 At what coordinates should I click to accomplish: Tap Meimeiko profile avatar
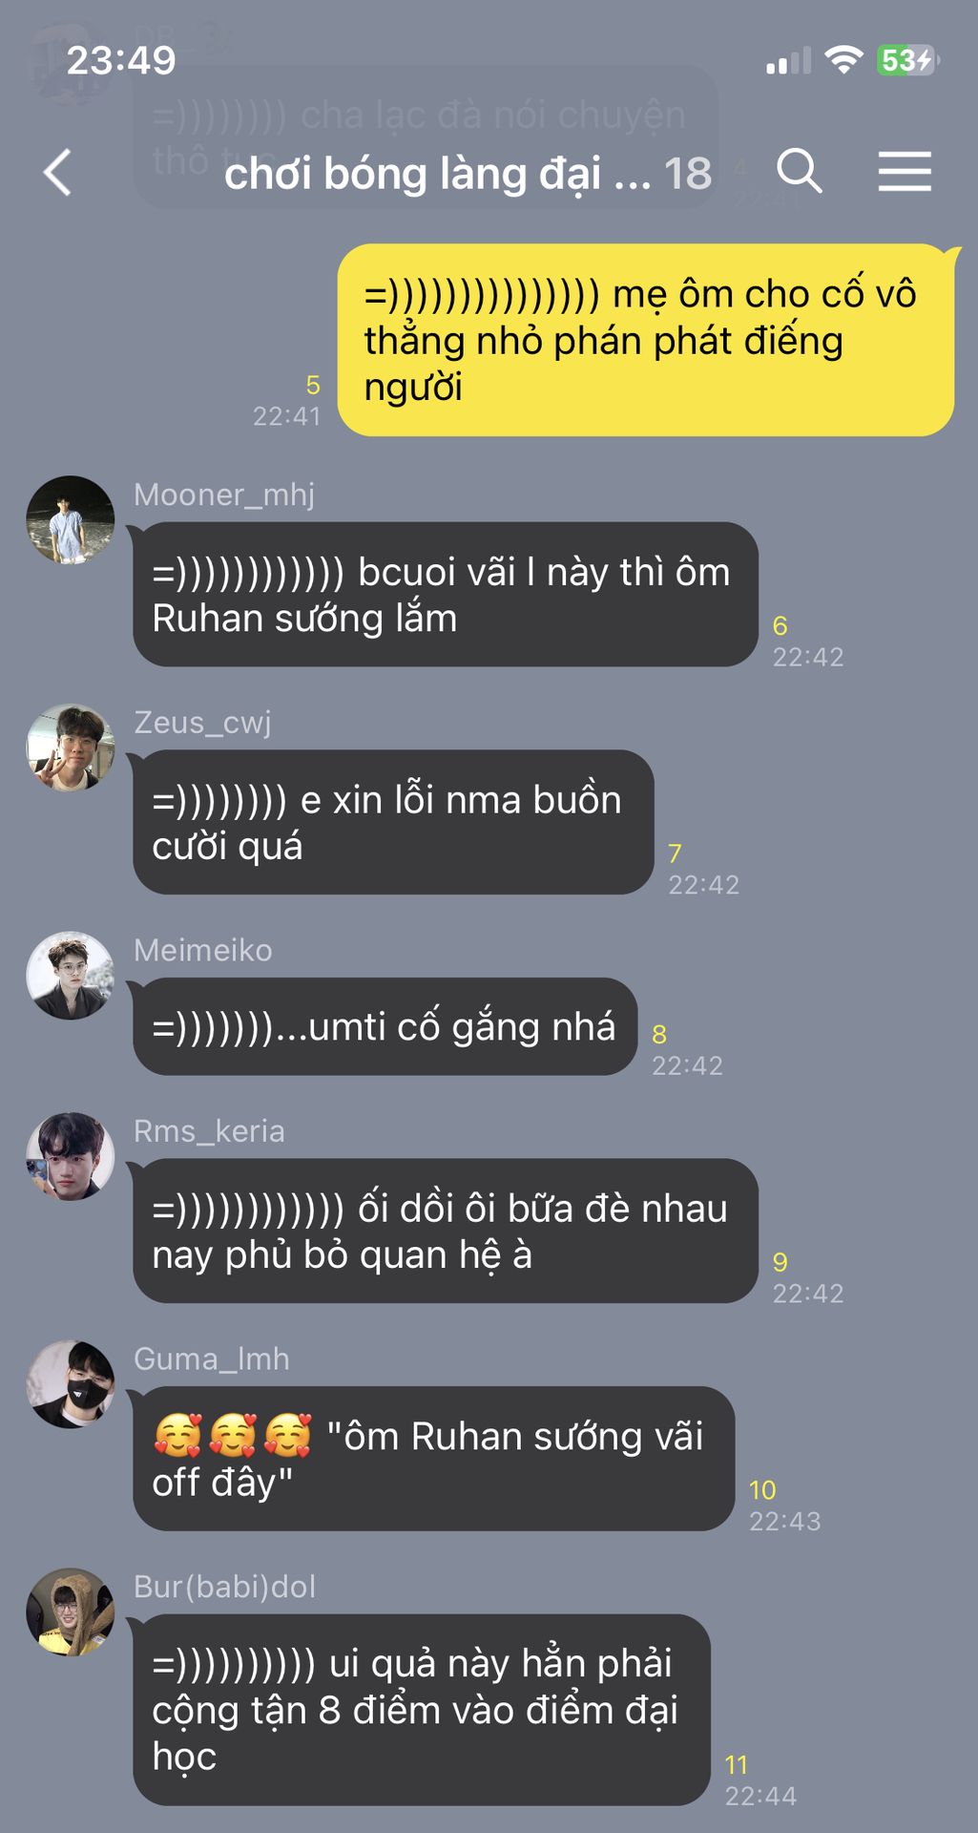click(x=71, y=976)
